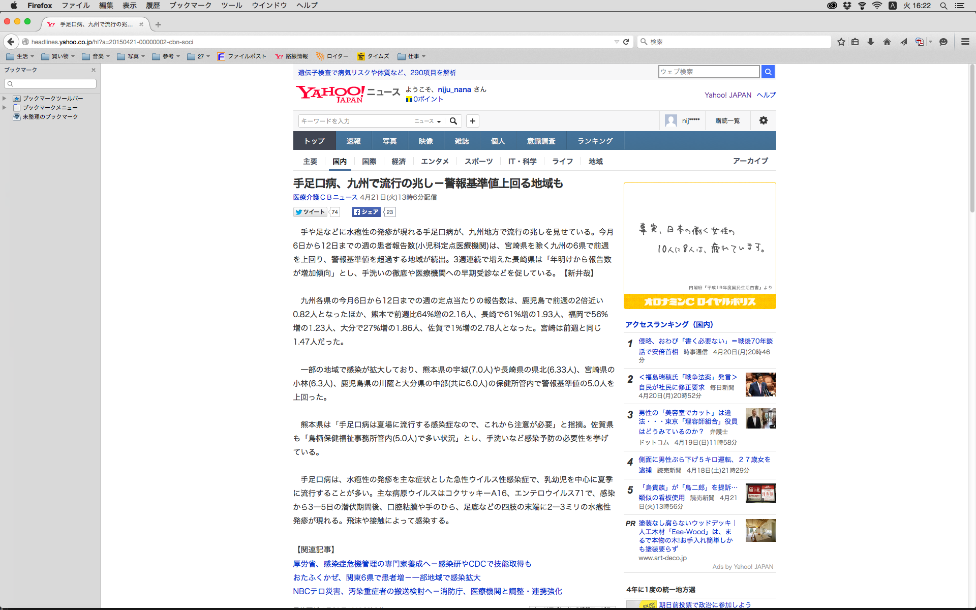Open the Firefox hamburger menu

[965, 42]
